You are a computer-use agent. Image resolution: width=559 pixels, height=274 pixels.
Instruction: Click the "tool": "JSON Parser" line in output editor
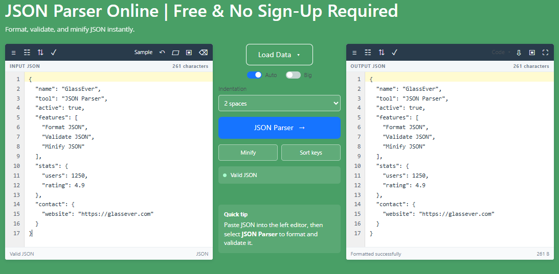pyautogui.click(x=412, y=98)
